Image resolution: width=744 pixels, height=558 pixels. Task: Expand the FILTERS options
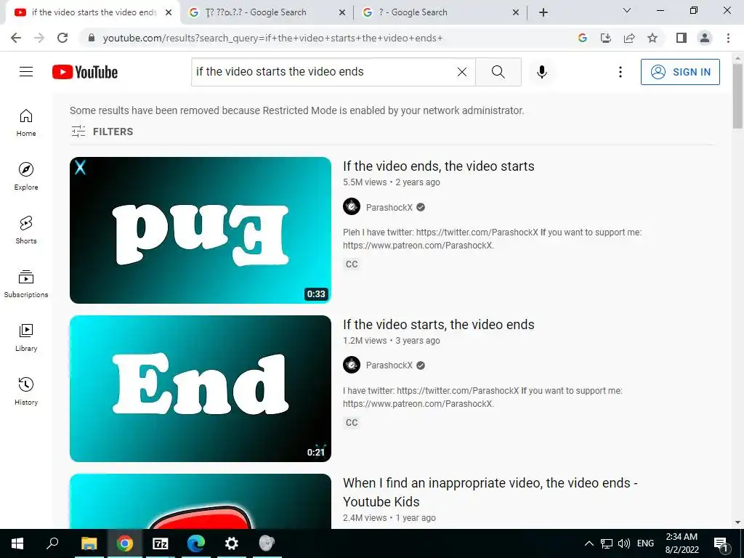click(102, 132)
